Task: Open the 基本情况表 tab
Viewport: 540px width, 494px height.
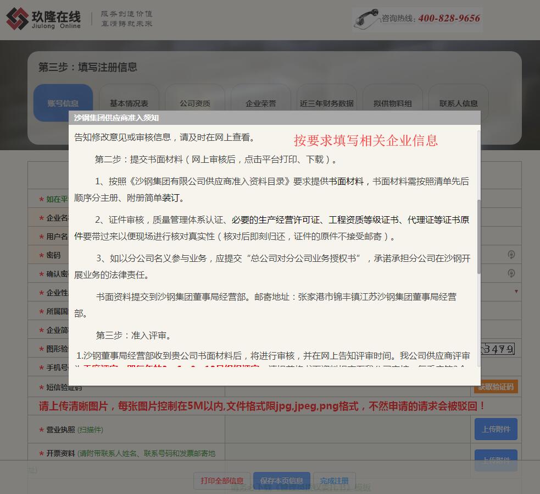Action: click(129, 103)
